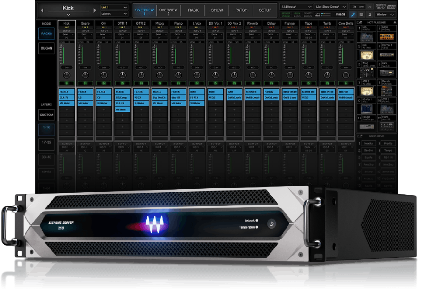Click the Delay rack input gain knob
The image size is (422, 290).
coord(271,75)
